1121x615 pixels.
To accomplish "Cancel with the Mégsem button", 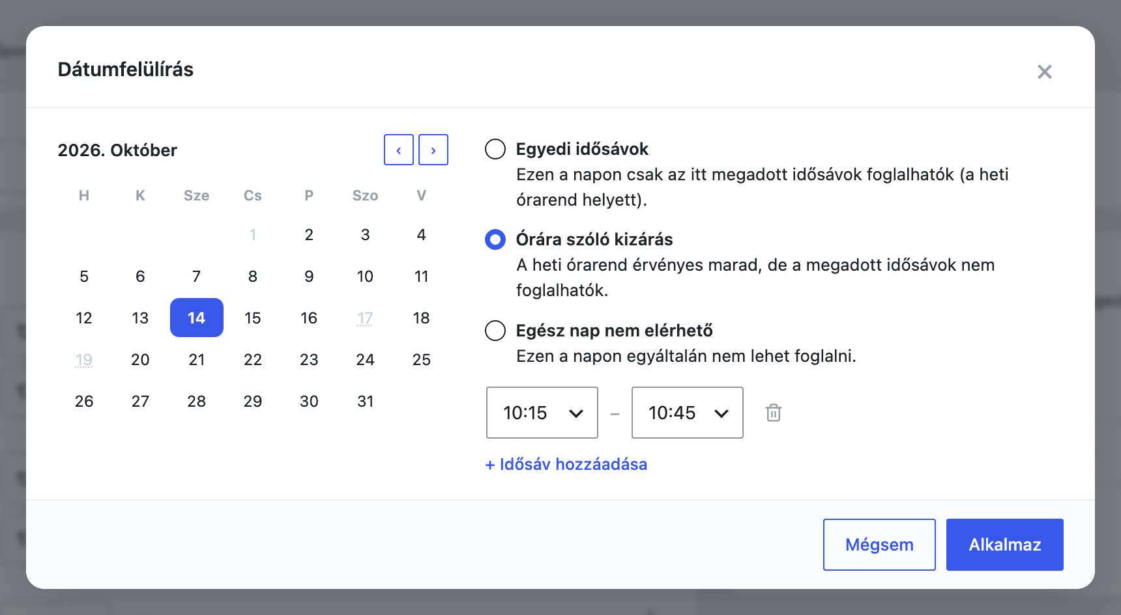I will (879, 545).
